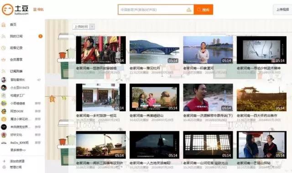This screenshot has height=173, width=292.
Task: Click the 我的订阅 RSS icon
Action: pyautogui.click(x=4, y=36)
